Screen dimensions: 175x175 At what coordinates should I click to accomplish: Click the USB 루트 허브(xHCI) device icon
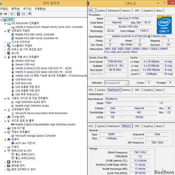tap(13, 94)
